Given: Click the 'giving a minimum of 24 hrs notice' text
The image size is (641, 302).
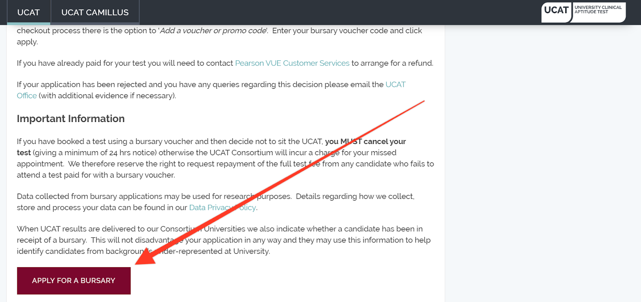Looking at the screenshot, I should coord(95,153).
